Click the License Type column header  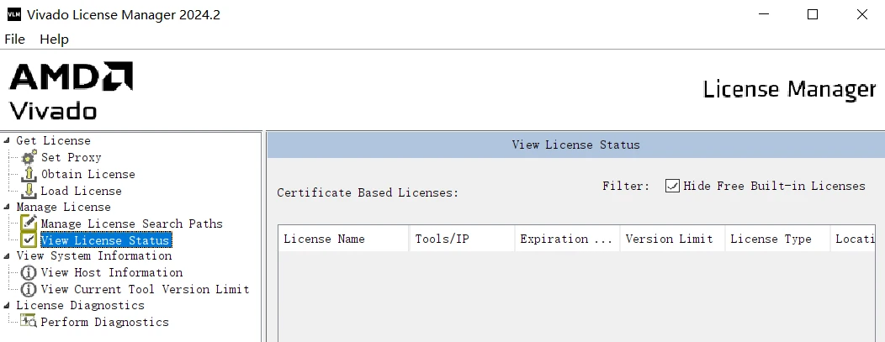(x=771, y=239)
